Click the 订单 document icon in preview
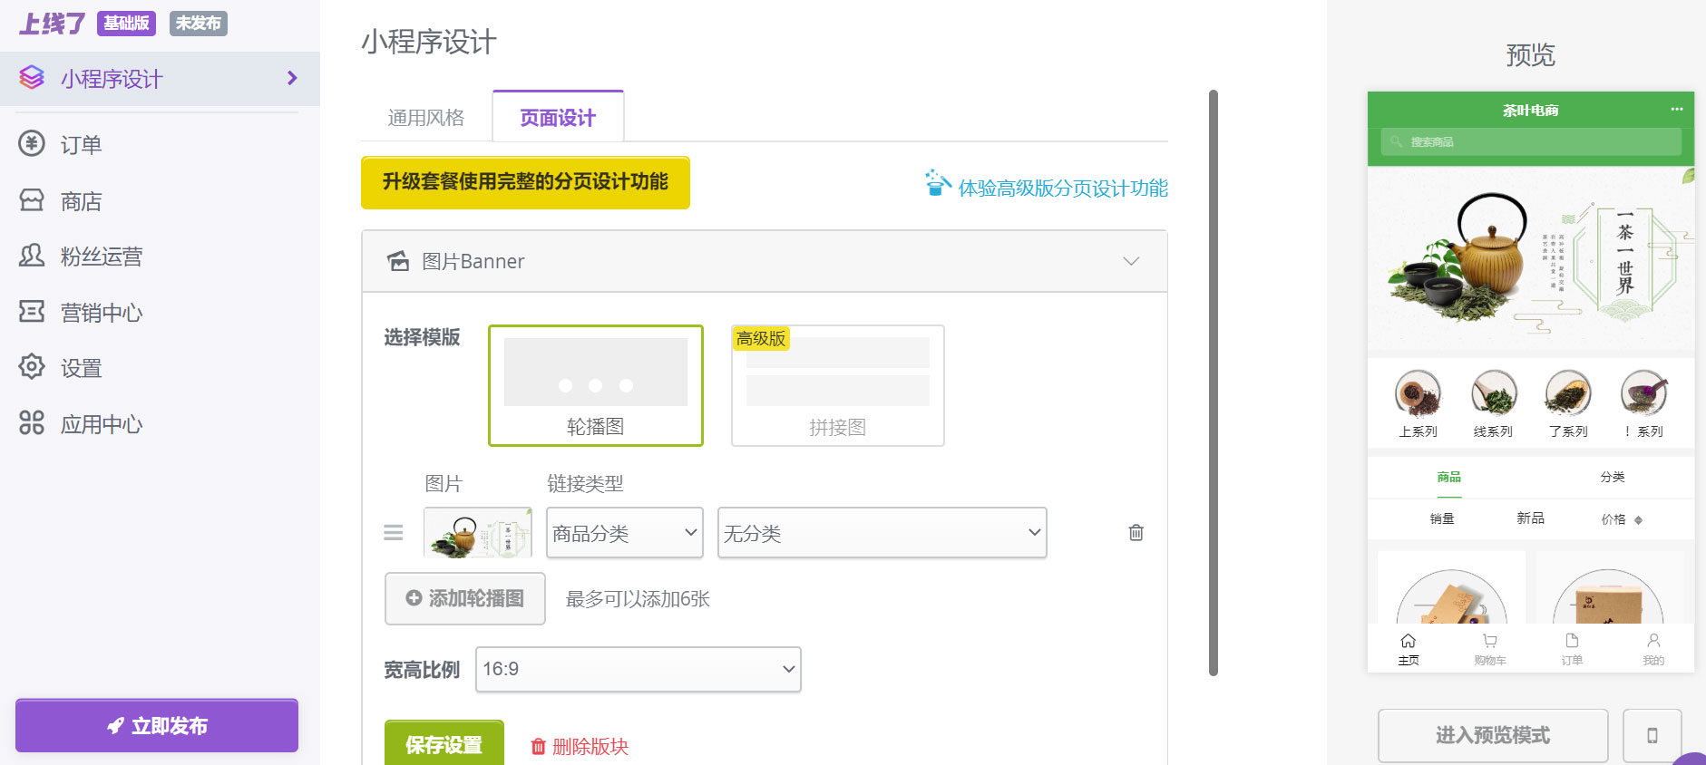 click(1572, 641)
